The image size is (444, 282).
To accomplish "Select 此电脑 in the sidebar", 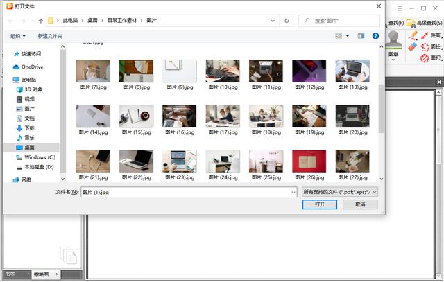I will pos(25,80).
